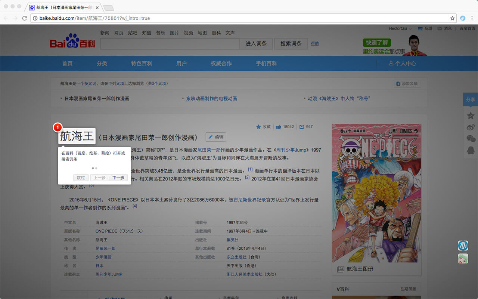Click 跳过 in the intro tooltip
This screenshot has height=299, width=478.
pyautogui.click(x=81, y=178)
